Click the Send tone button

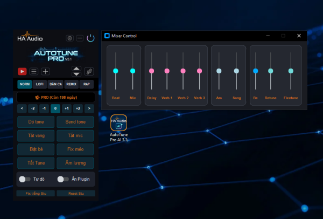coord(75,122)
